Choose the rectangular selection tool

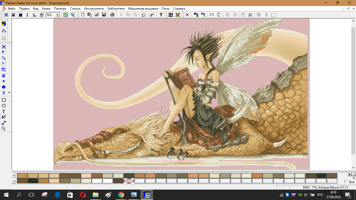click(4, 100)
